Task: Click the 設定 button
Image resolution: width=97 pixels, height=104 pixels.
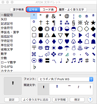Action: tap(12, 100)
